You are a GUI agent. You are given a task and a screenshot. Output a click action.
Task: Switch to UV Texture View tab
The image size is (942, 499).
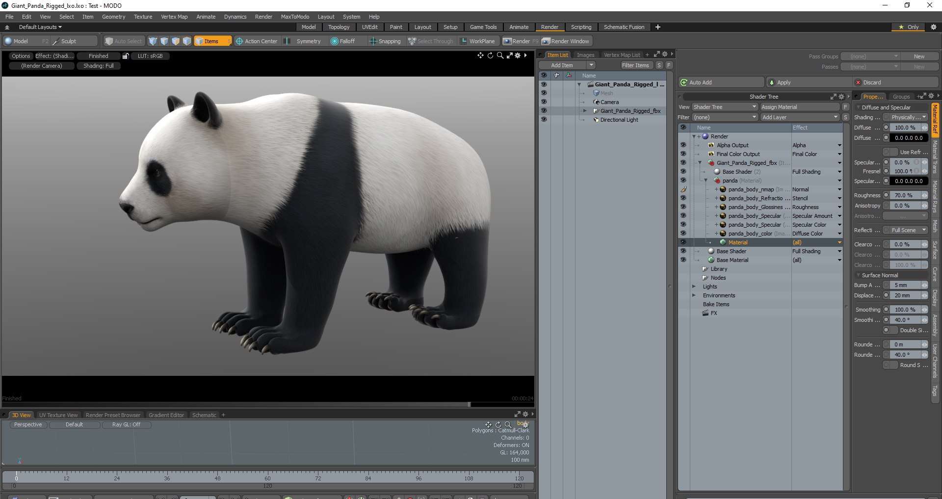coord(58,415)
